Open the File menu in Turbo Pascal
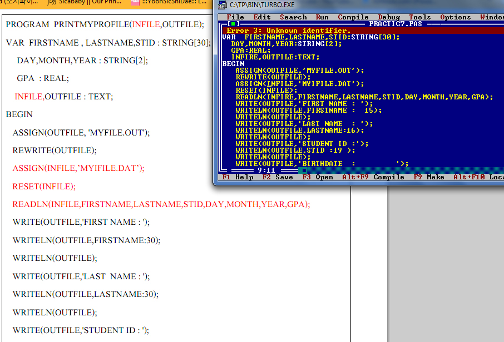Image resolution: width=504 pixels, height=342 pixels. pyautogui.click(x=235, y=17)
